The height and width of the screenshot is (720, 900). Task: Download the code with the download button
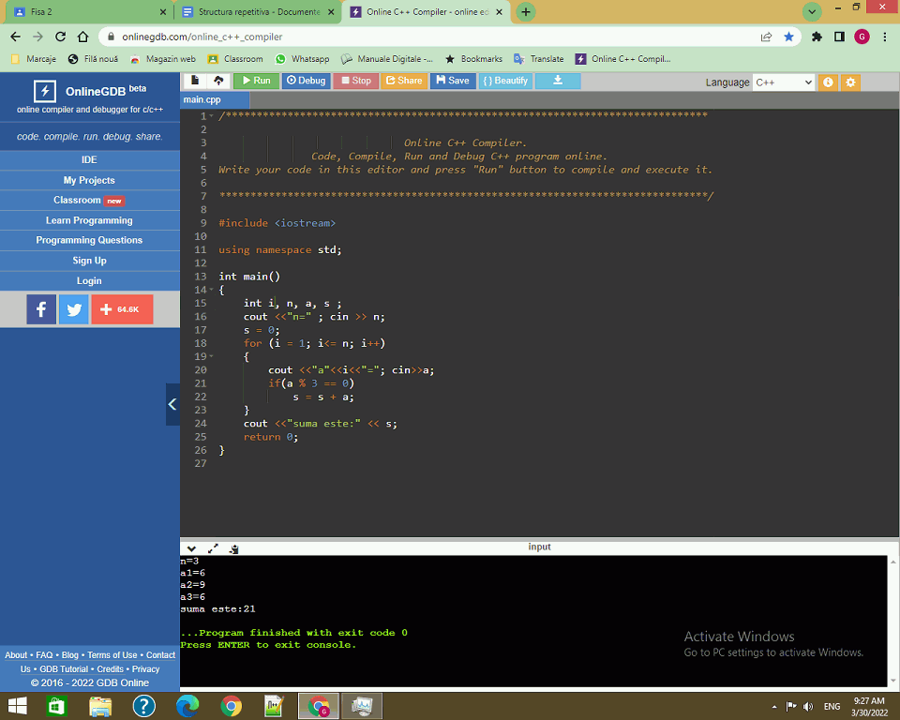(x=558, y=81)
